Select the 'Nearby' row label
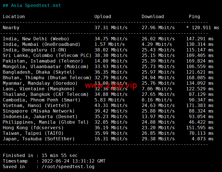The width and height of the screenshot is (222, 172). 11,28
